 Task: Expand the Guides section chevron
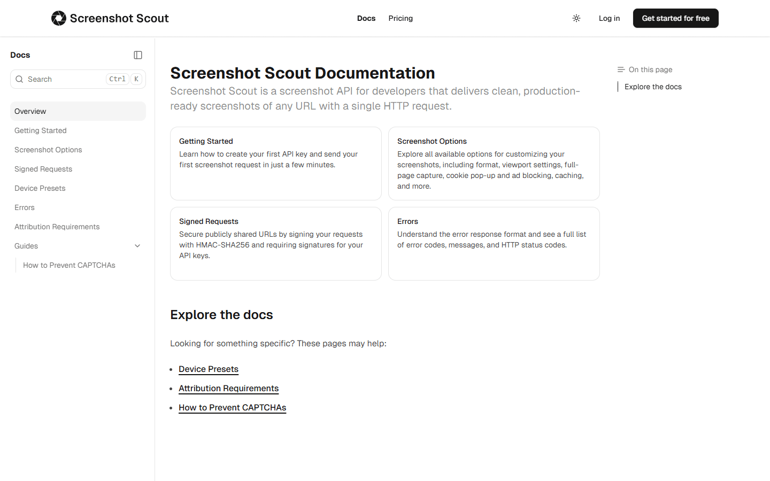point(137,246)
